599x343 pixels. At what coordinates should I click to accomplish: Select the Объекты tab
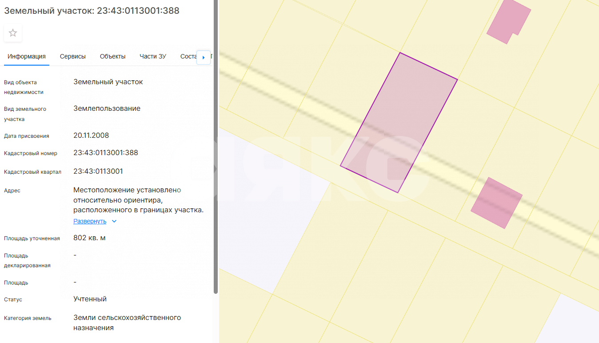(x=112, y=56)
